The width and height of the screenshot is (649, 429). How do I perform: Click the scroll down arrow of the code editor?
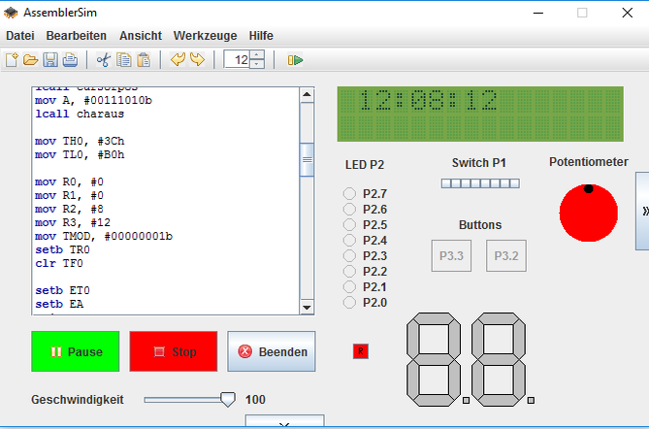pos(307,307)
